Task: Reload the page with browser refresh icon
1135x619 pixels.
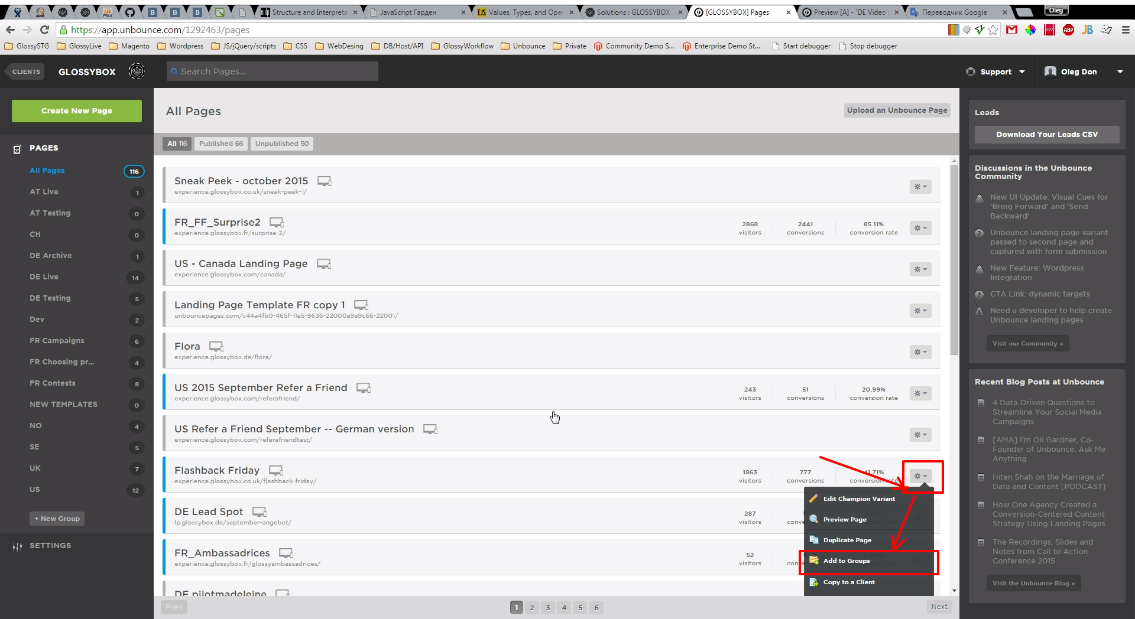Action: click(44, 30)
